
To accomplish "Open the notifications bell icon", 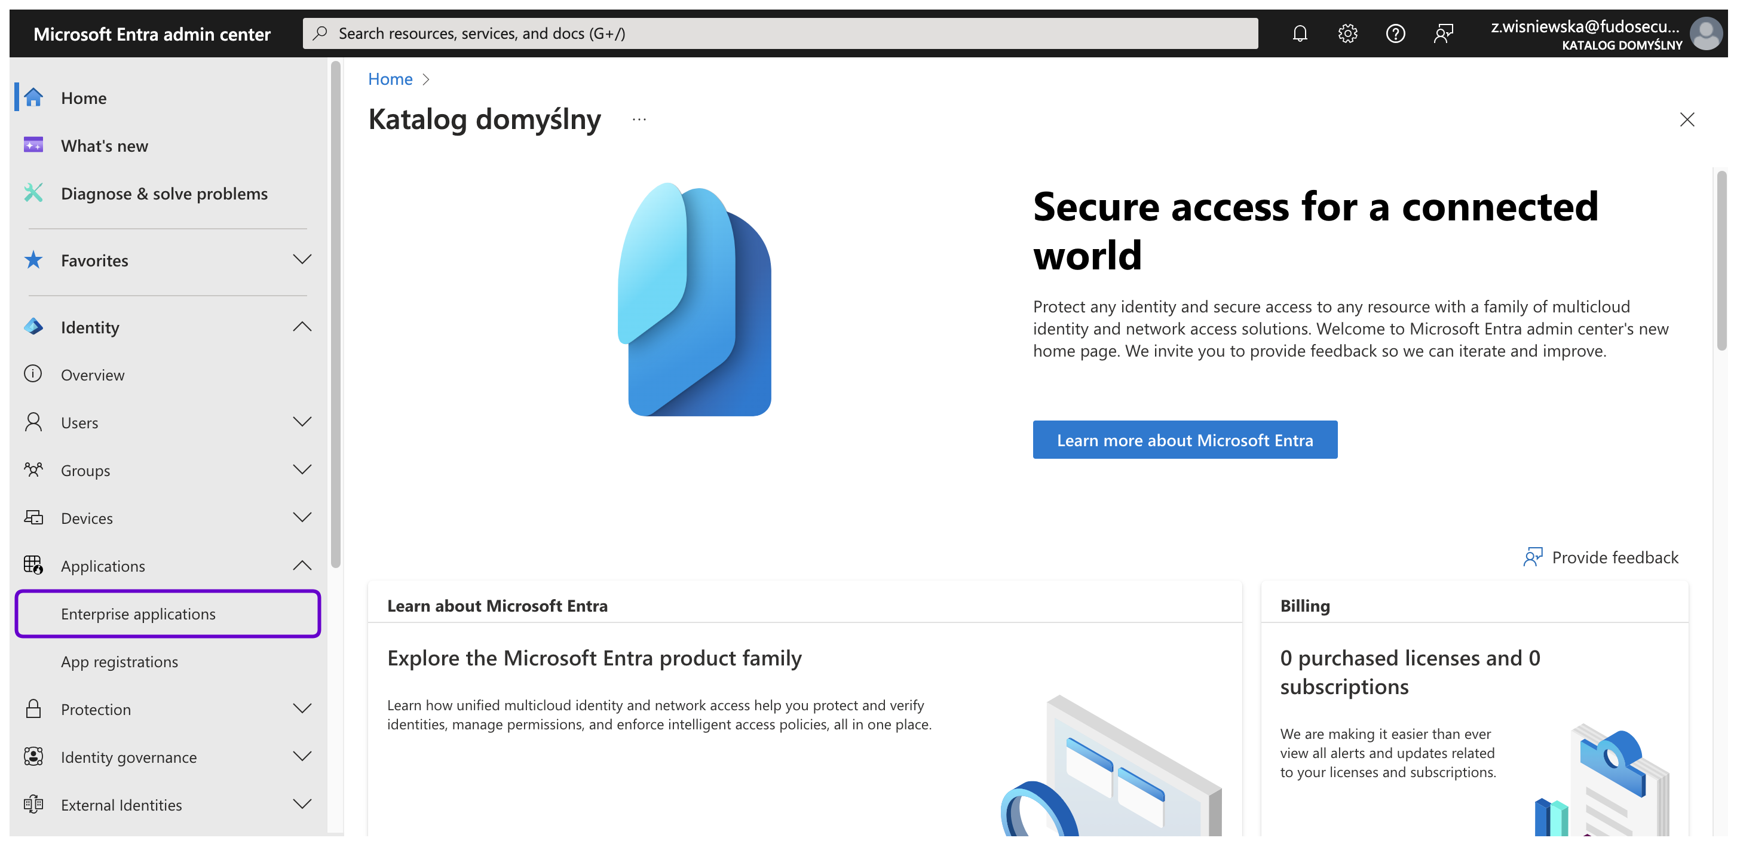I will [x=1300, y=33].
